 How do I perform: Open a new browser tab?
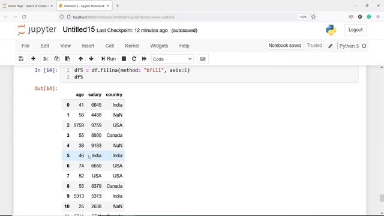[118, 6]
